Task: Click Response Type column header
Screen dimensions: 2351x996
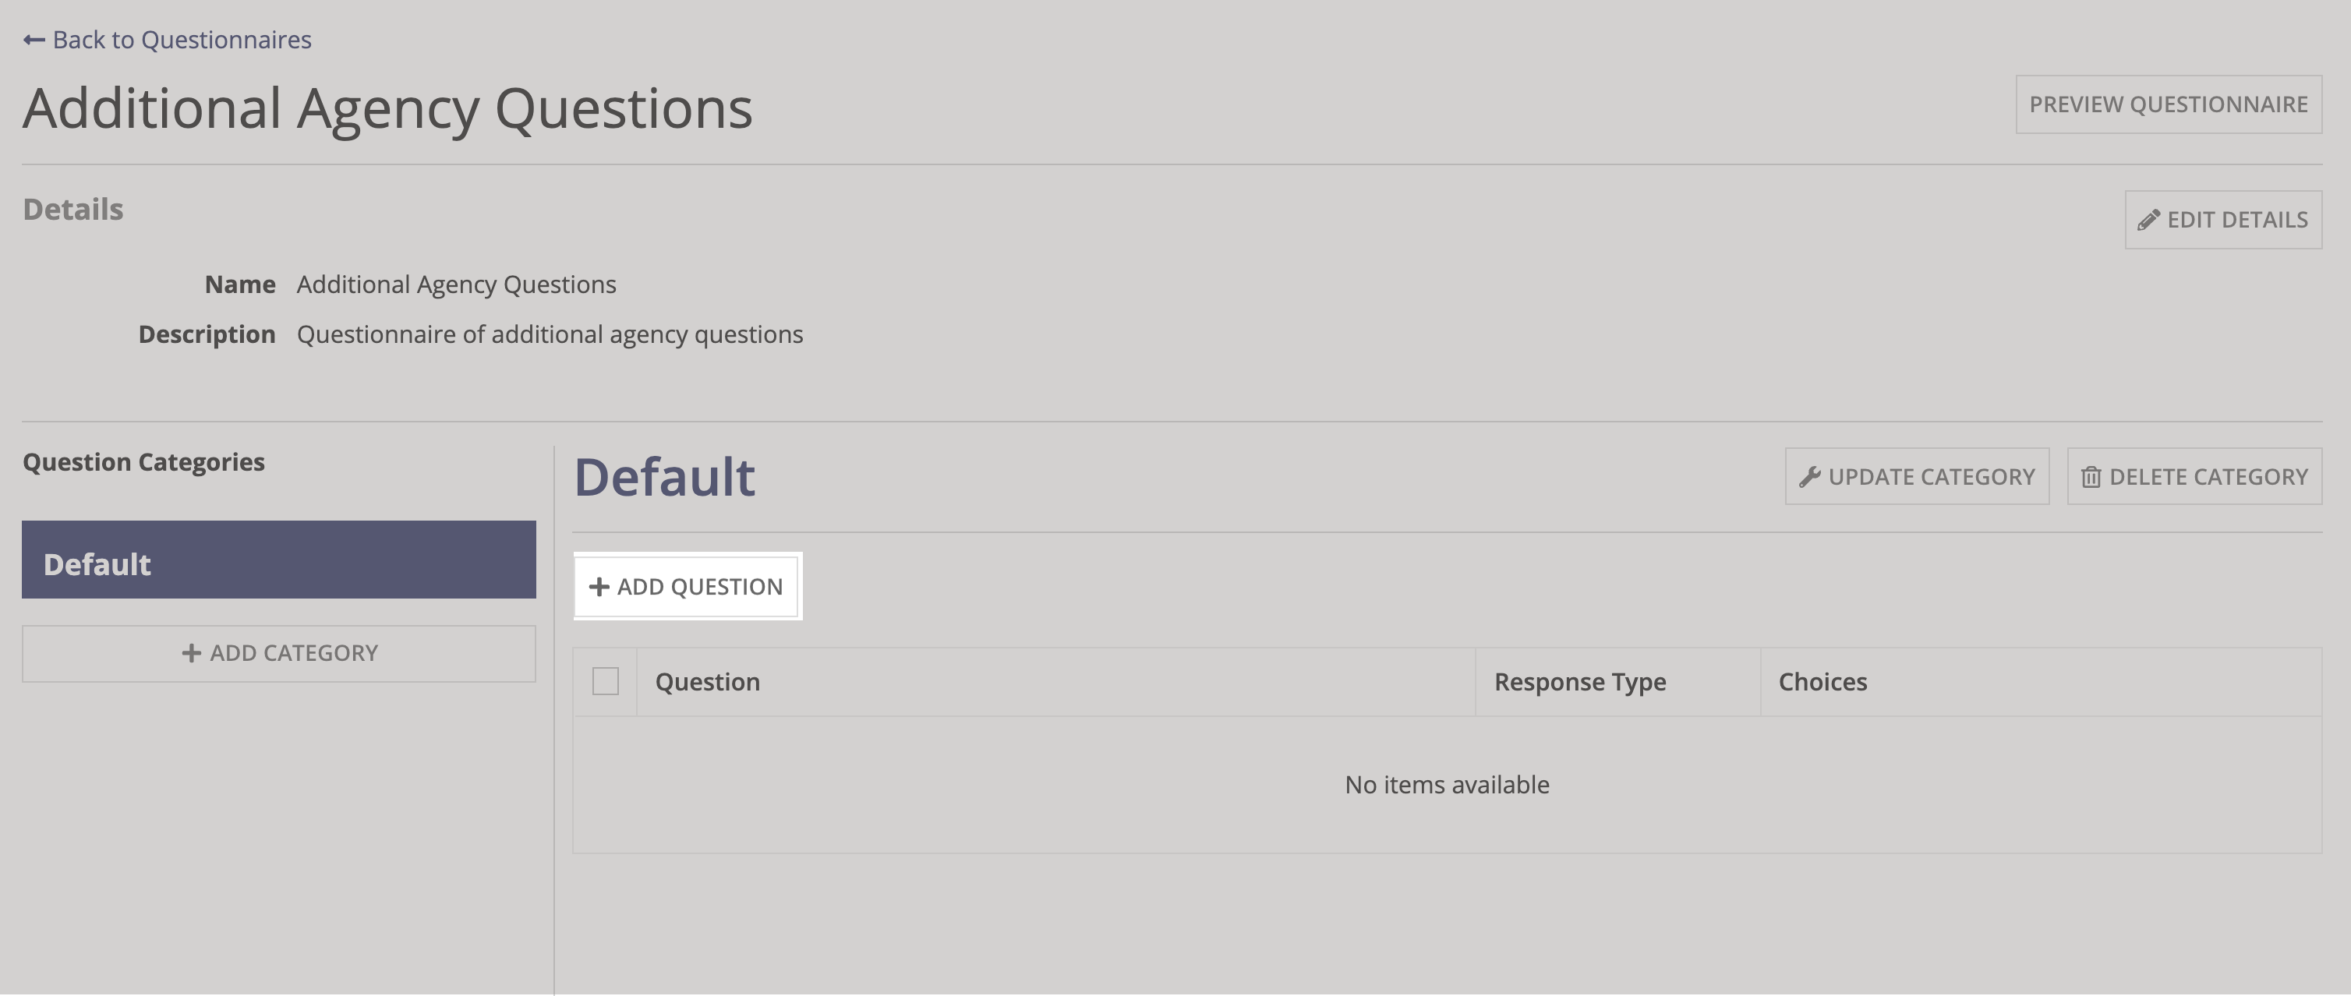Action: (1582, 681)
